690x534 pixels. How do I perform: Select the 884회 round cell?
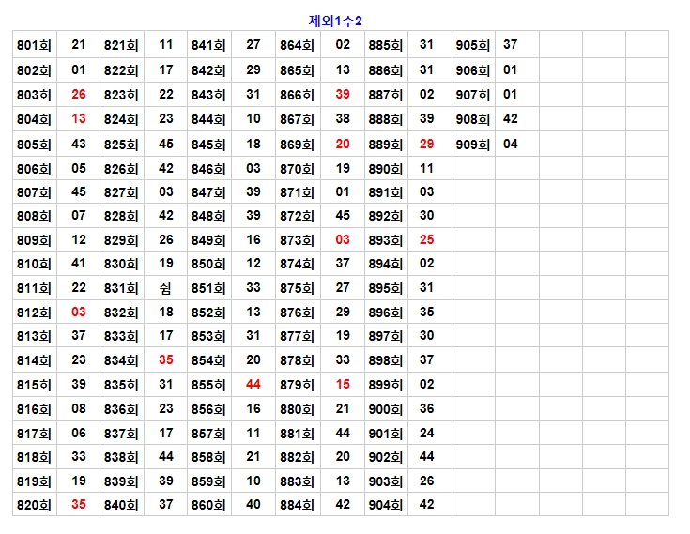click(x=297, y=505)
